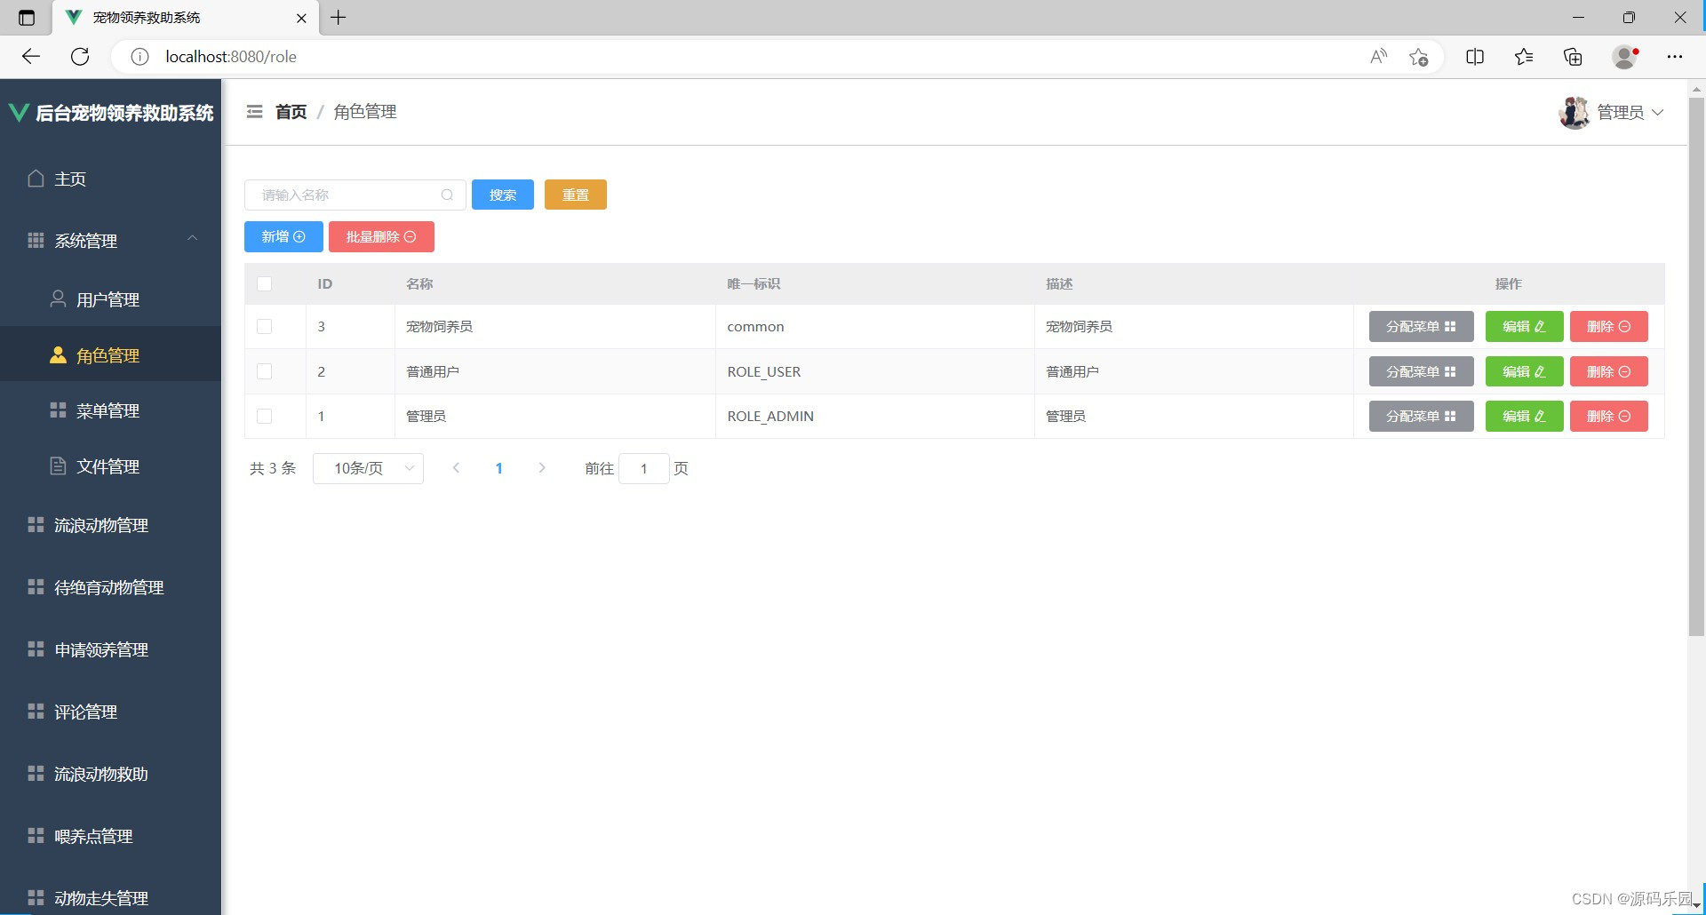Click 喂养点管理 feeding point icon
Screen dimensions: 1706x915
click(36, 835)
